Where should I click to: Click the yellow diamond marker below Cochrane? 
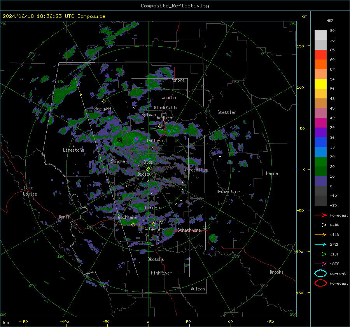133,225
